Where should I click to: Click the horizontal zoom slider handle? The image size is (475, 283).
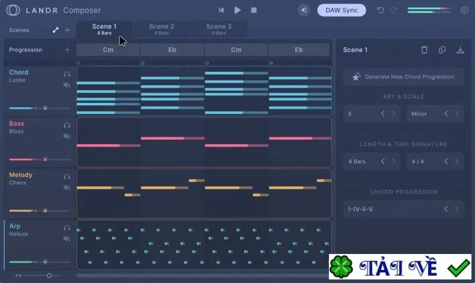49,275
